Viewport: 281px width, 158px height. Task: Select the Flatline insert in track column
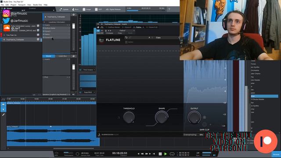[x=56, y=34]
